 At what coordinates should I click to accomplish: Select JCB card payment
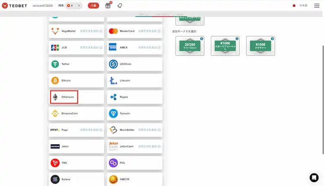[76, 47]
